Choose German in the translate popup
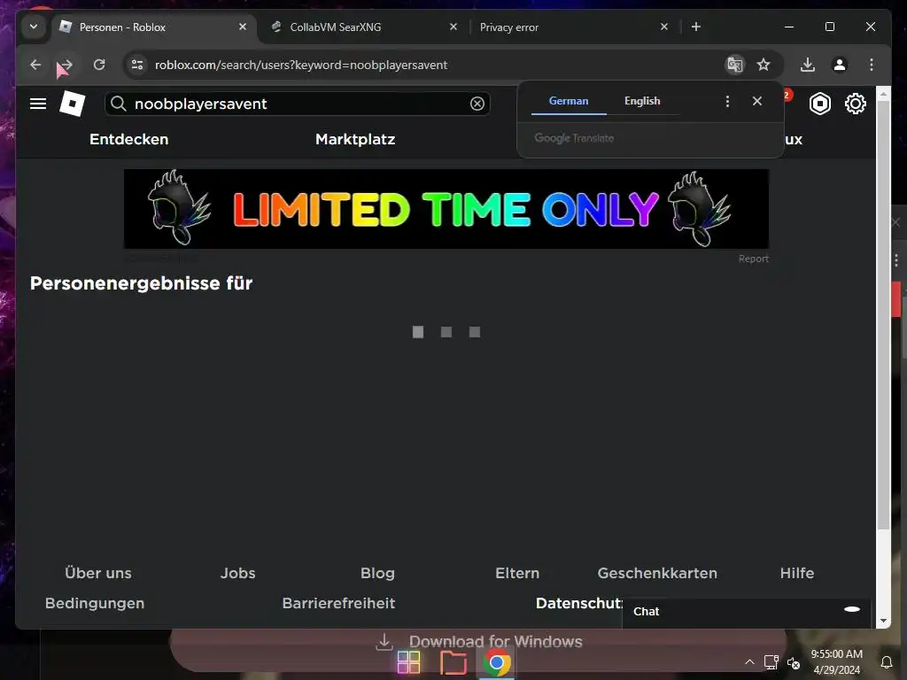Screen dimensions: 907x680 point(569,101)
